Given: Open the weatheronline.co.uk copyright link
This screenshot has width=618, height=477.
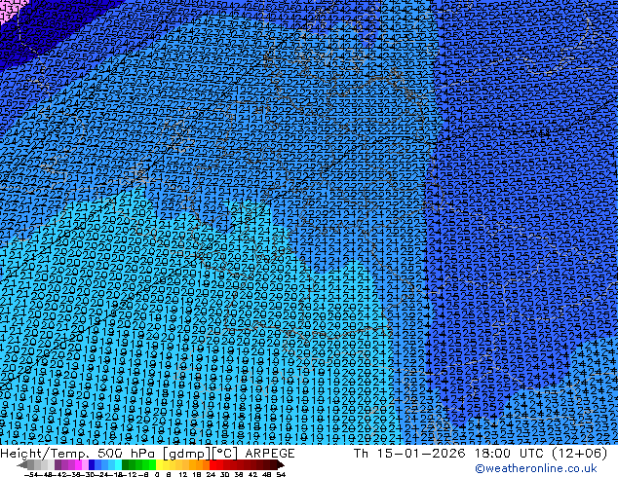Looking at the screenshot, I should [x=536, y=468].
